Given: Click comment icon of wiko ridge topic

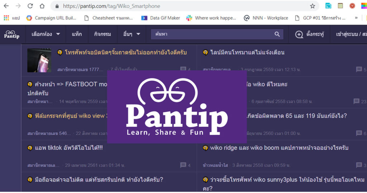Looking at the screenshot, I should (x=359, y=165).
